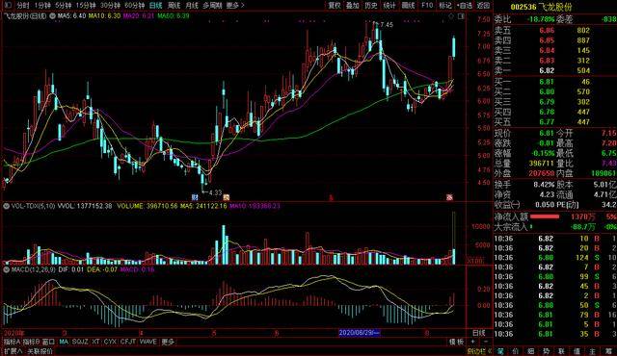Click the small circle icon at chart top-right

click(451, 16)
